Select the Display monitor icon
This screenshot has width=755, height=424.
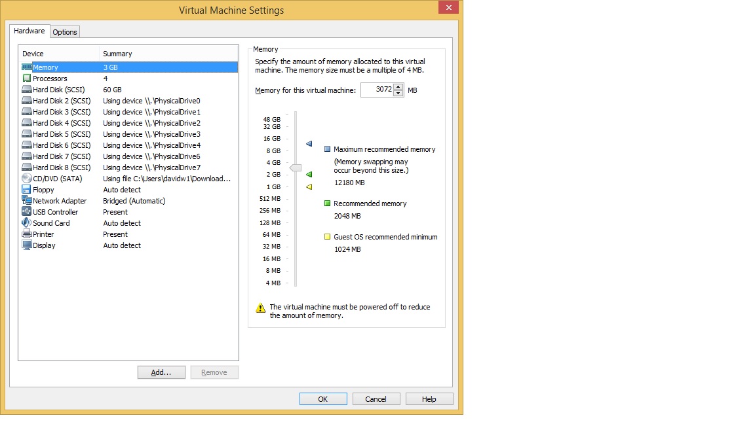click(x=27, y=245)
